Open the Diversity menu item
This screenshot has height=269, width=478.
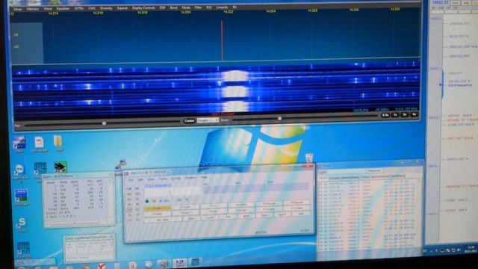[x=106, y=8]
